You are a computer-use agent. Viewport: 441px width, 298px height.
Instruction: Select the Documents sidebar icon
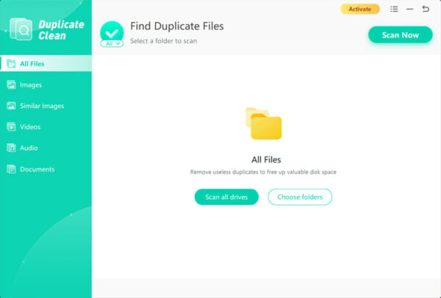(x=11, y=169)
